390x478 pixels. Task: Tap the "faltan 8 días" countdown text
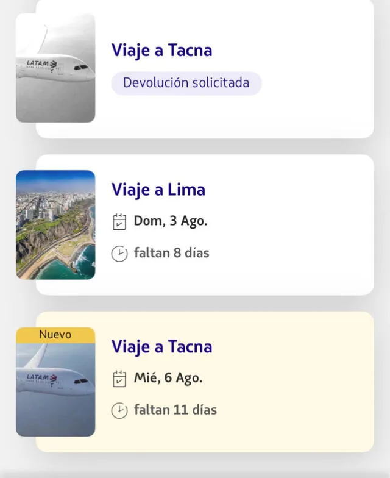[x=171, y=253]
